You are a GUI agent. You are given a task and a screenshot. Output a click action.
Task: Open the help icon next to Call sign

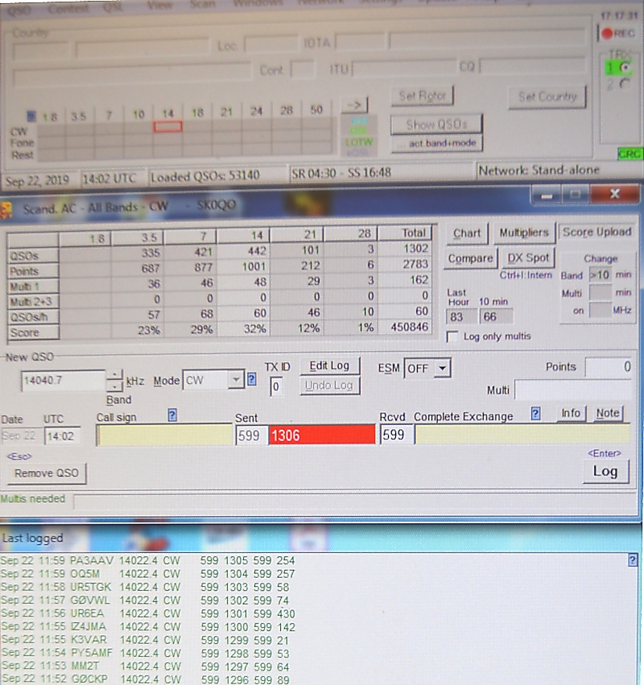(172, 415)
